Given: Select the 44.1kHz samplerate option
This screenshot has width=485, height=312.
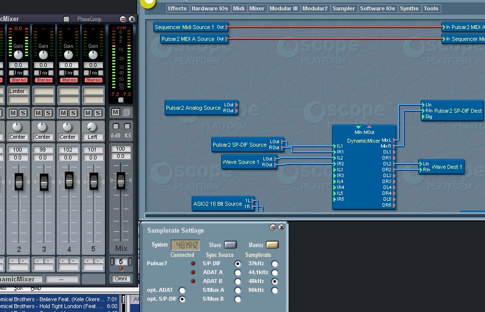Looking at the screenshot, I should pyautogui.click(x=275, y=273).
